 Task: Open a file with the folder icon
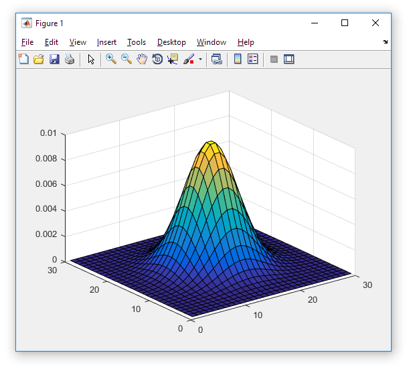39,59
